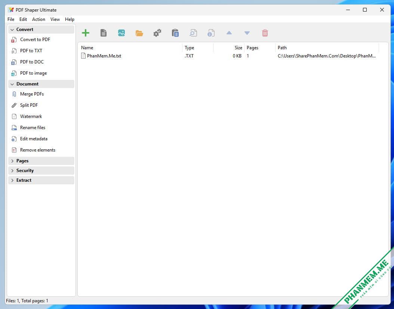394x309 pixels.
Task: Select the PDF to DOC label
Action: 32,62
